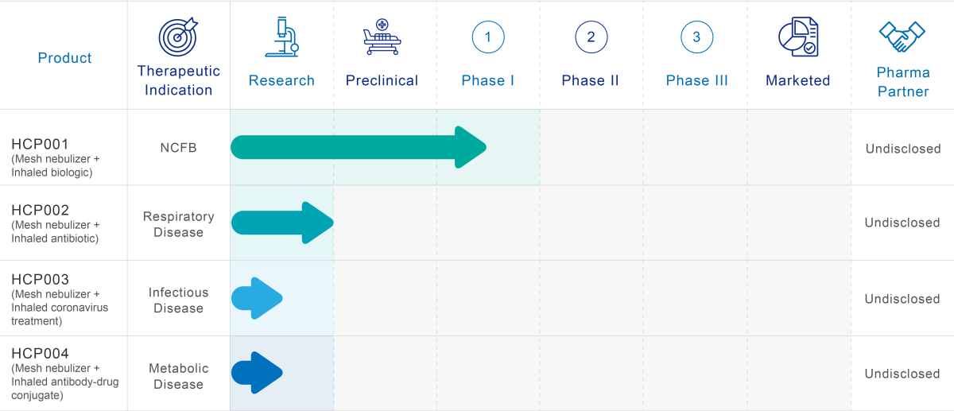Click the dark blue HCP004 arrow
The height and width of the screenshot is (411, 954).
pos(257,373)
